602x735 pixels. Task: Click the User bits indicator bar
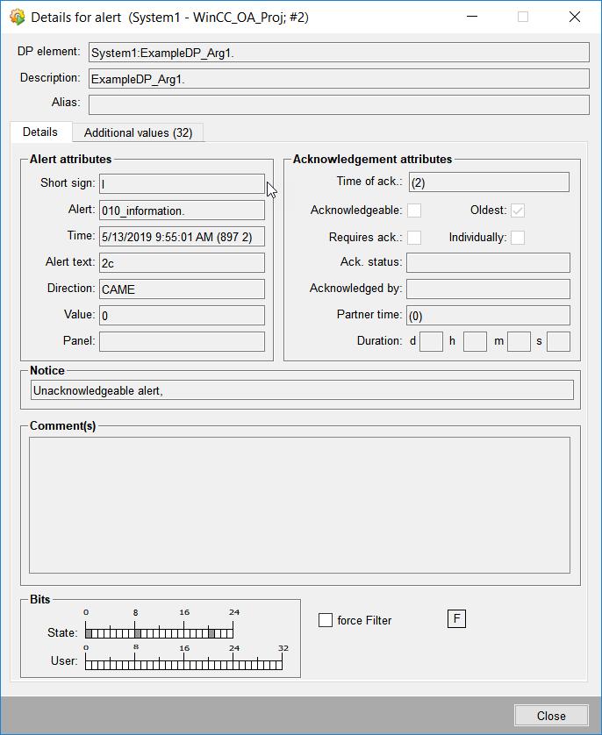tap(183, 663)
